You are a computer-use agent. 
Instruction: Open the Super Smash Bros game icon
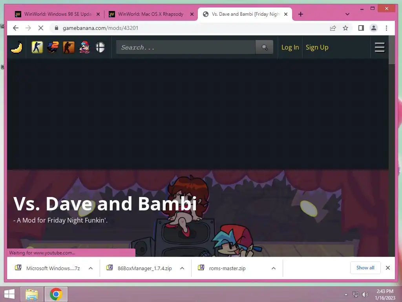point(100,47)
